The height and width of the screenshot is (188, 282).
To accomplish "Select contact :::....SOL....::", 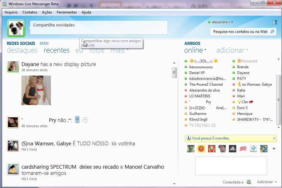I will [203, 61].
